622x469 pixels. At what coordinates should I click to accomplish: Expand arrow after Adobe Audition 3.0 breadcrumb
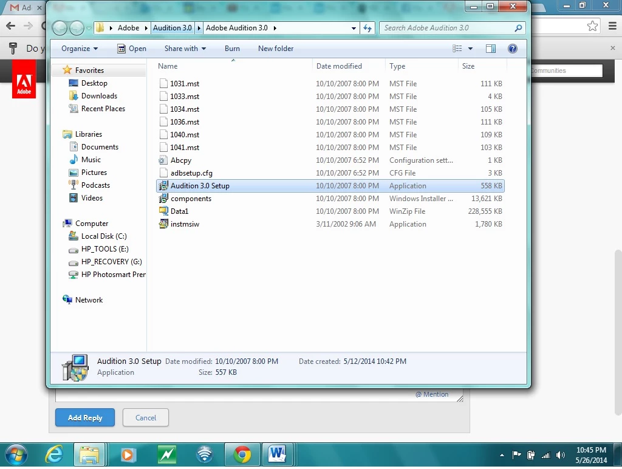click(275, 28)
